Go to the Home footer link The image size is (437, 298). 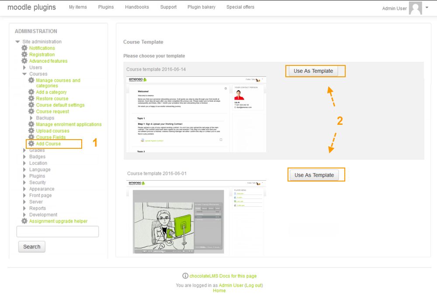(x=219, y=291)
